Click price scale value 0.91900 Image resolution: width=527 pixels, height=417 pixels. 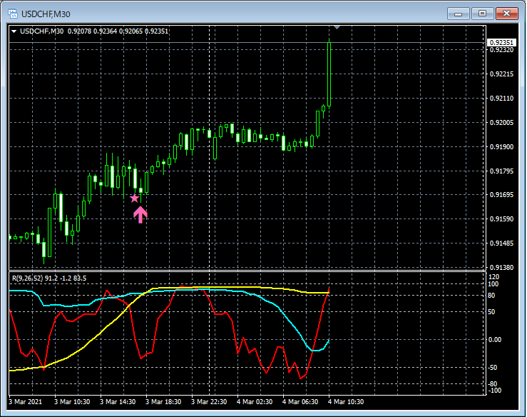click(x=502, y=147)
